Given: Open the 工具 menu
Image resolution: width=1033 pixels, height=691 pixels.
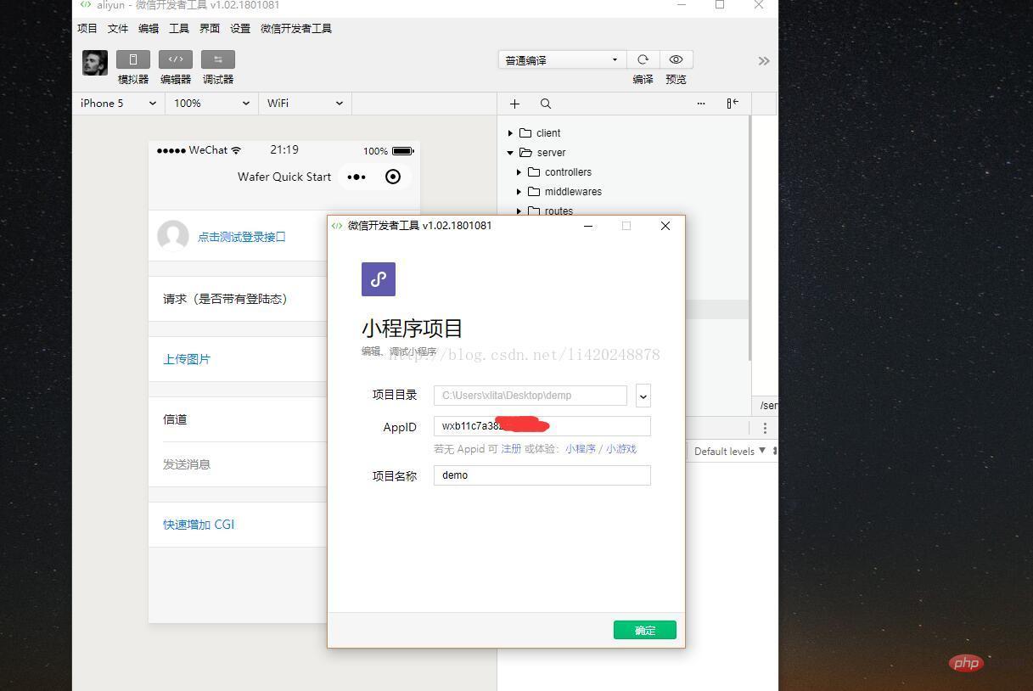Looking at the screenshot, I should click(179, 29).
